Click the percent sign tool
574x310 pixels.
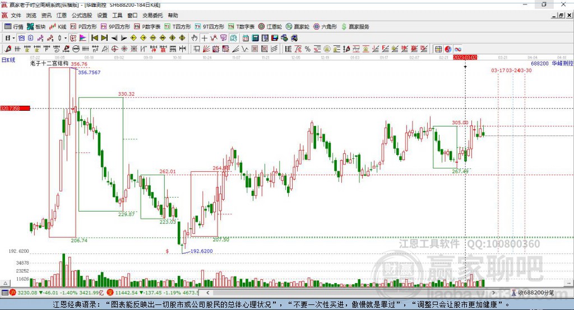pos(308,49)
